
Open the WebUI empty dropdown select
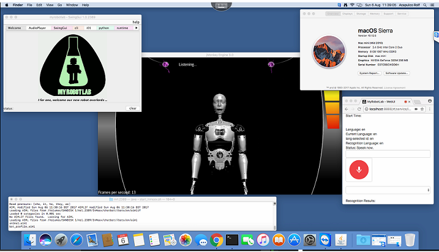[388, 190]
